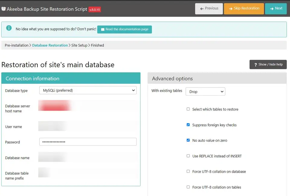Click the Skip Restoration button
This screenshot has width=290, height=196.
[x=244, y=8]
